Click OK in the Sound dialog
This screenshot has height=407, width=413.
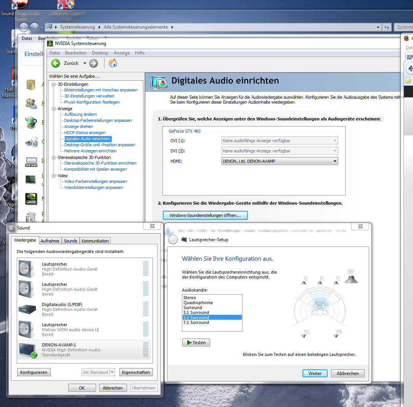(x=82, y=388)
